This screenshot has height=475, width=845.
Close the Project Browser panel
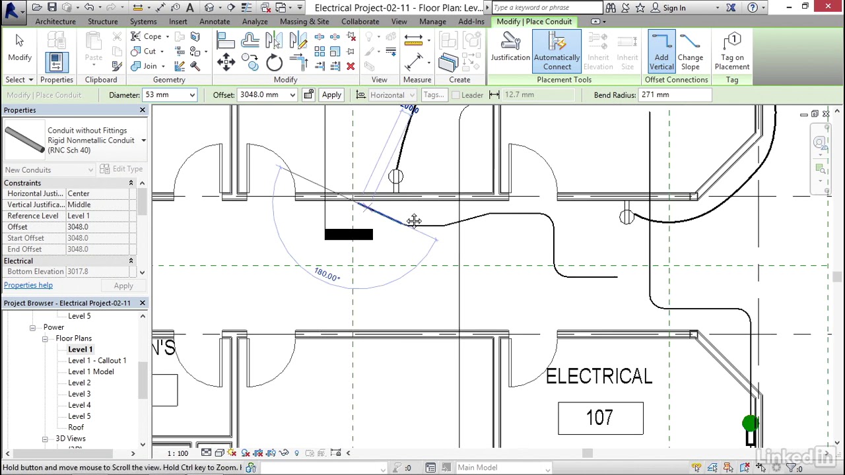tap(143, 303)
